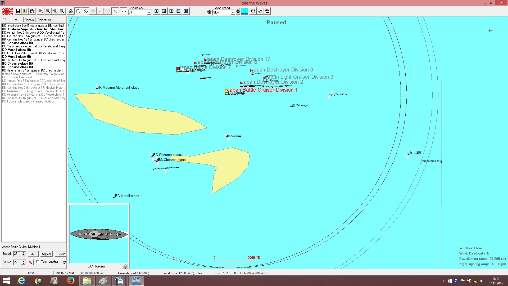Screen dimensions: 508x286
Task: Open the gears settings icon
Action: click(32, 11)
